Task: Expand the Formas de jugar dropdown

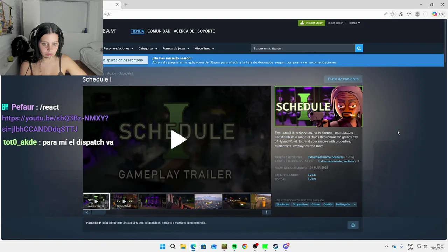Action: click(176, 48)
